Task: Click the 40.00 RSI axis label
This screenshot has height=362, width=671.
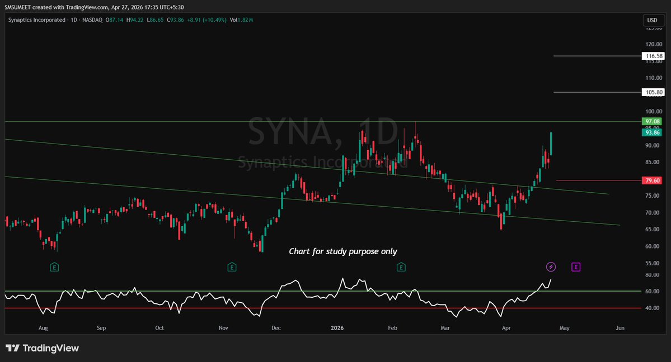Action: pyautogui.click(x=652, y=308)
